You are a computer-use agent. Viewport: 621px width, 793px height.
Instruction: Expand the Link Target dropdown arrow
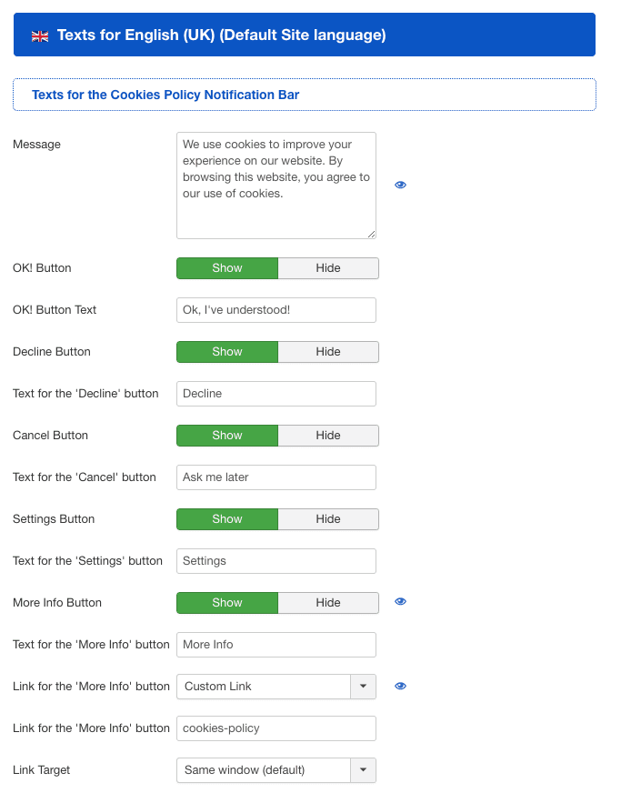(x=363, y=770)
